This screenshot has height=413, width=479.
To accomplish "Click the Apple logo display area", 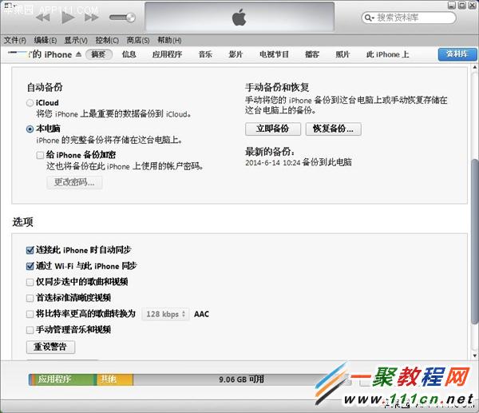I will point(239,17).
